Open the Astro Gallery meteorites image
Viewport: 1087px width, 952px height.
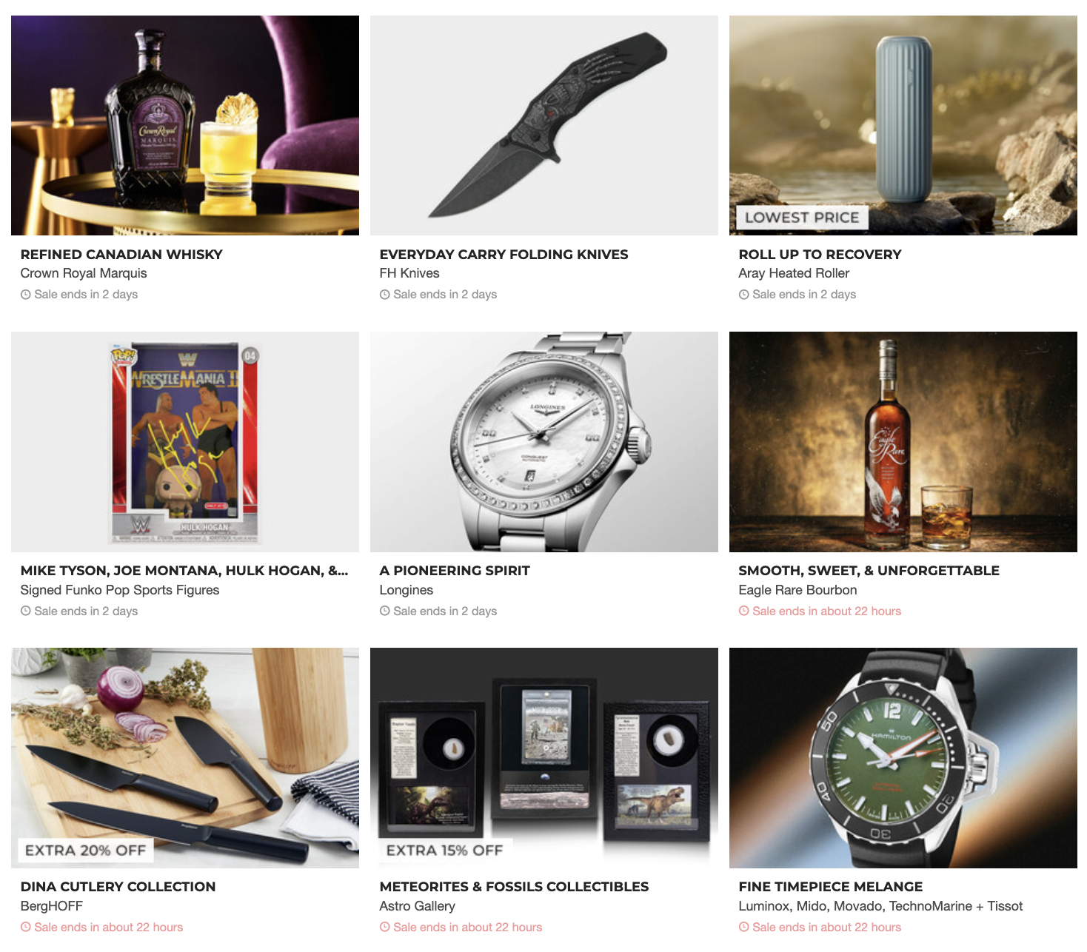(544, 758)
